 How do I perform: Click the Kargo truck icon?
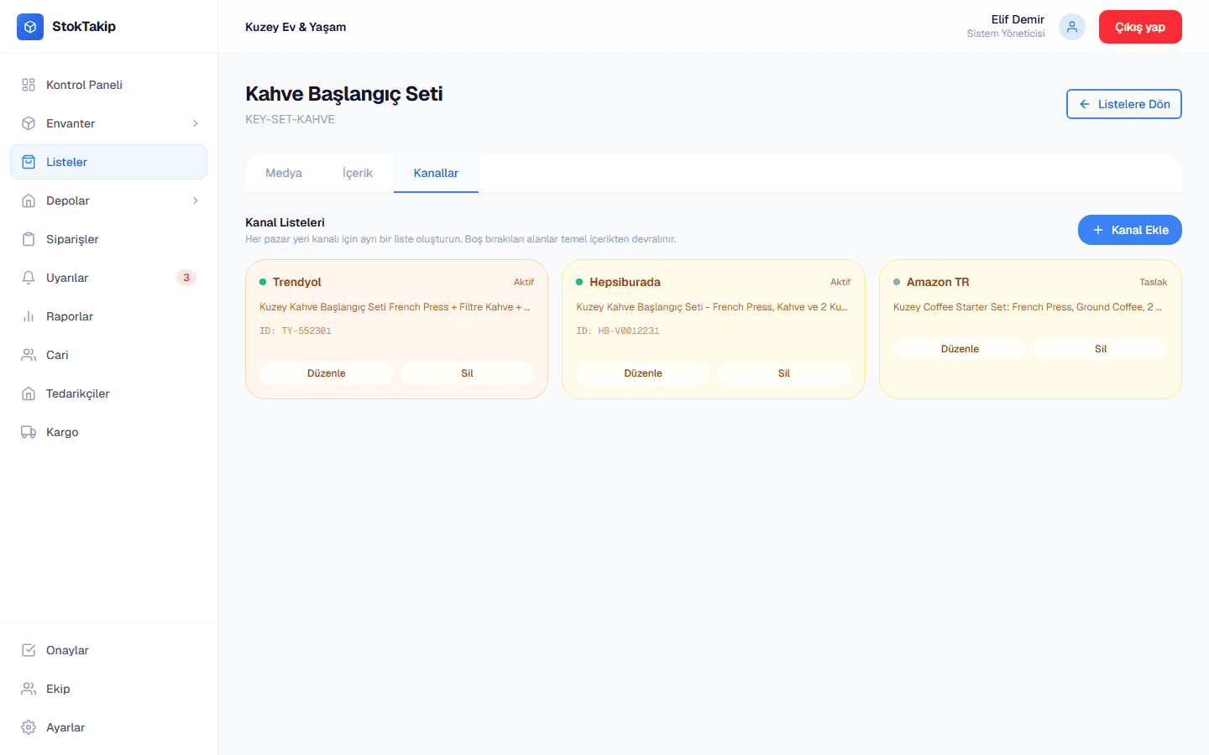click(x=29, y=432)
